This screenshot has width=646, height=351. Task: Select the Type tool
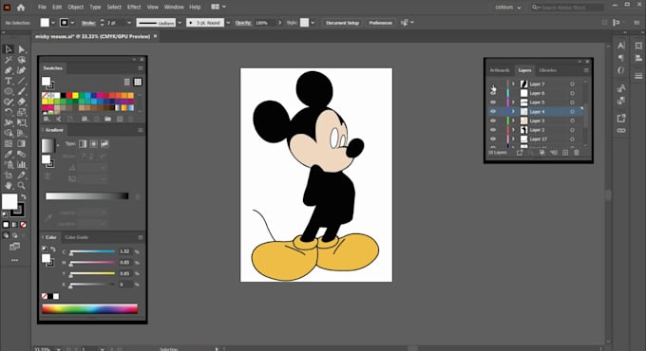click(9, 81)
